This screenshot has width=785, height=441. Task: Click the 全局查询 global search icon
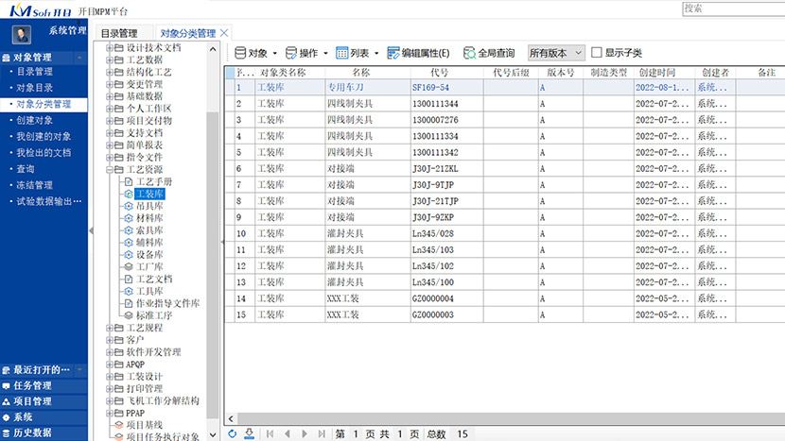click(x=469, y=54)
